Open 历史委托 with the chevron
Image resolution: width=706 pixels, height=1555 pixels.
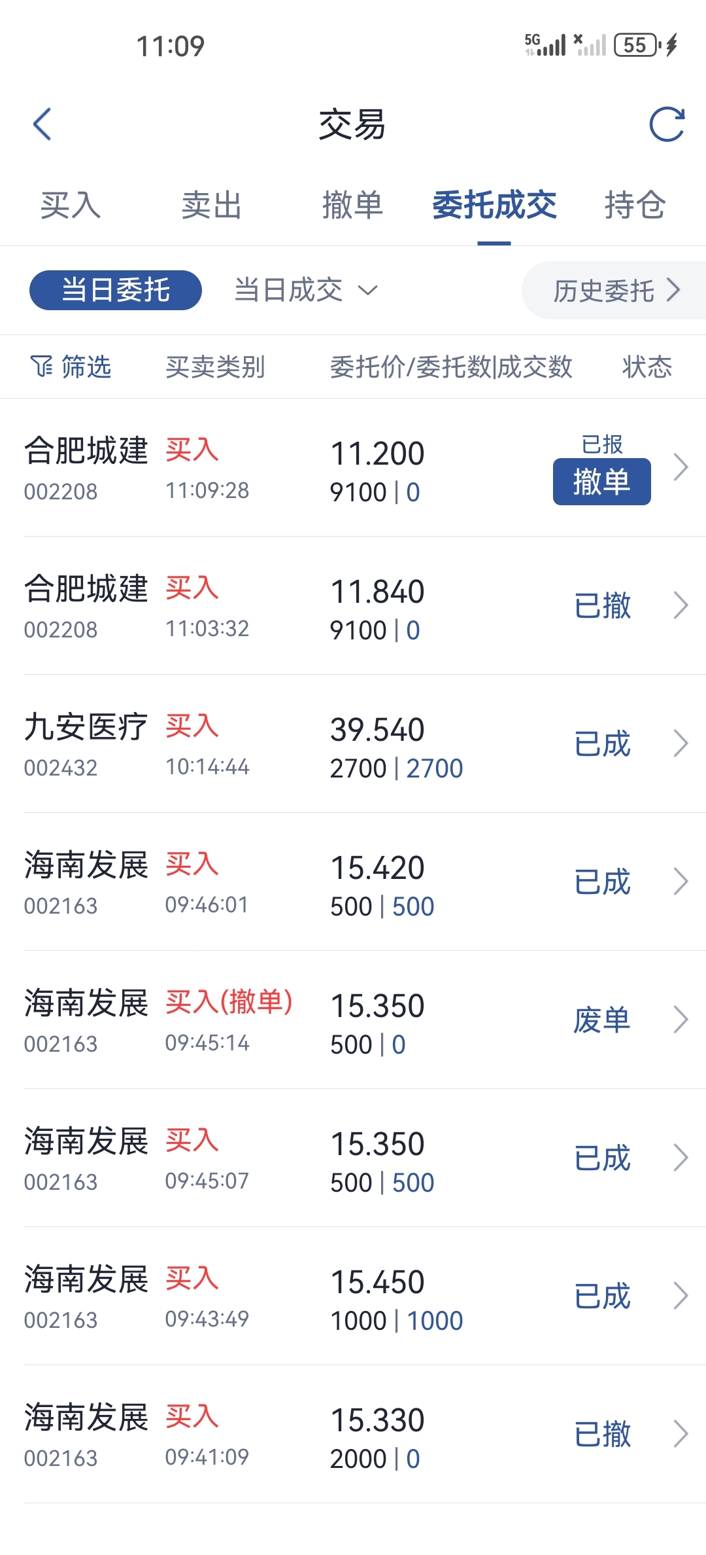point(614,290)
